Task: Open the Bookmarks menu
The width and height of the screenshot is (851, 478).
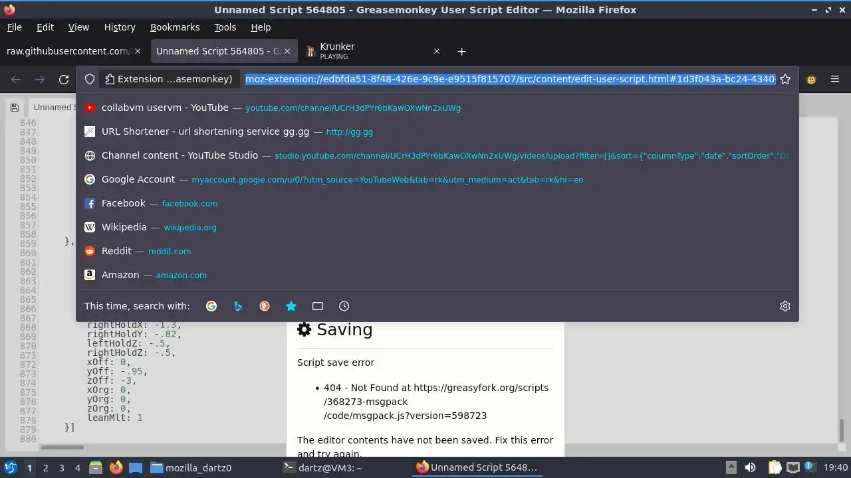Action: 175,27
